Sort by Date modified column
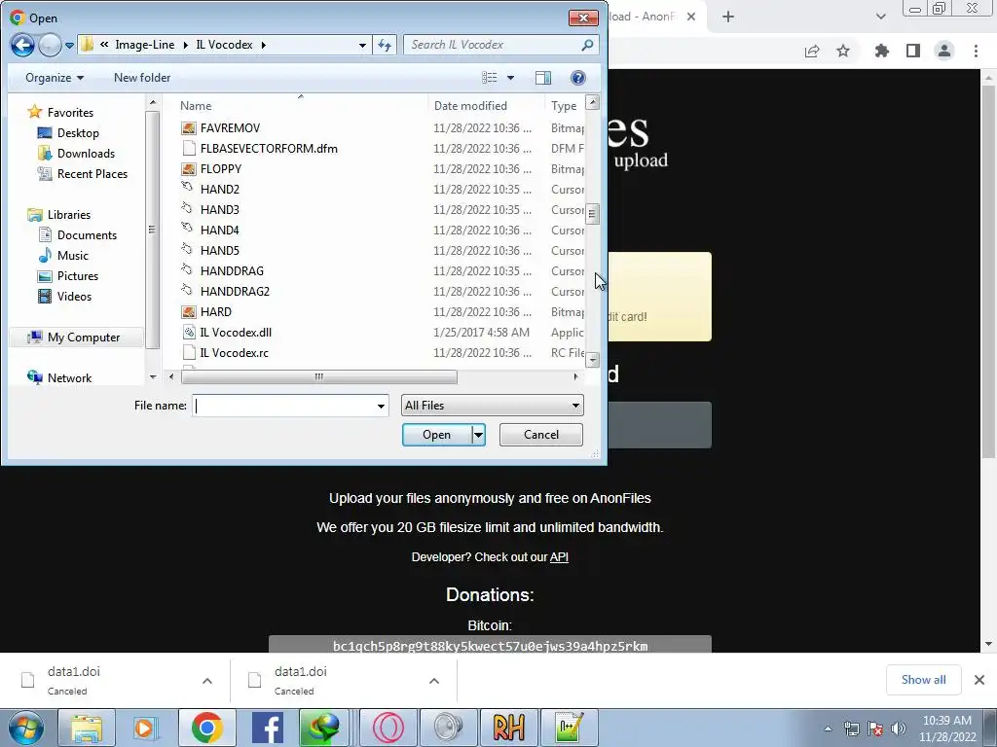Image resolution: width=997 pixels, height=747 pixels. coord(470,105)
